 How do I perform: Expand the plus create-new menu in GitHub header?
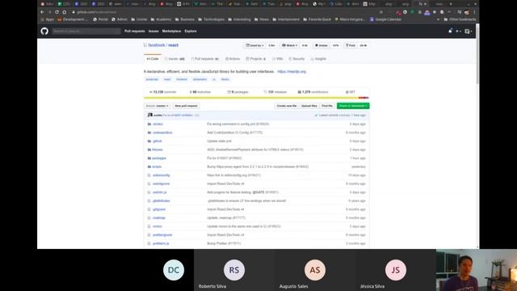coord(458,31)
